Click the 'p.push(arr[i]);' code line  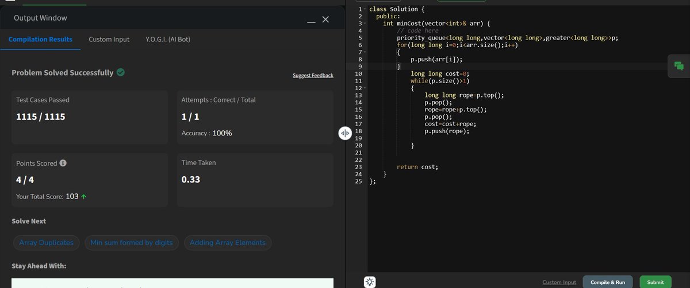coord(436,59)
